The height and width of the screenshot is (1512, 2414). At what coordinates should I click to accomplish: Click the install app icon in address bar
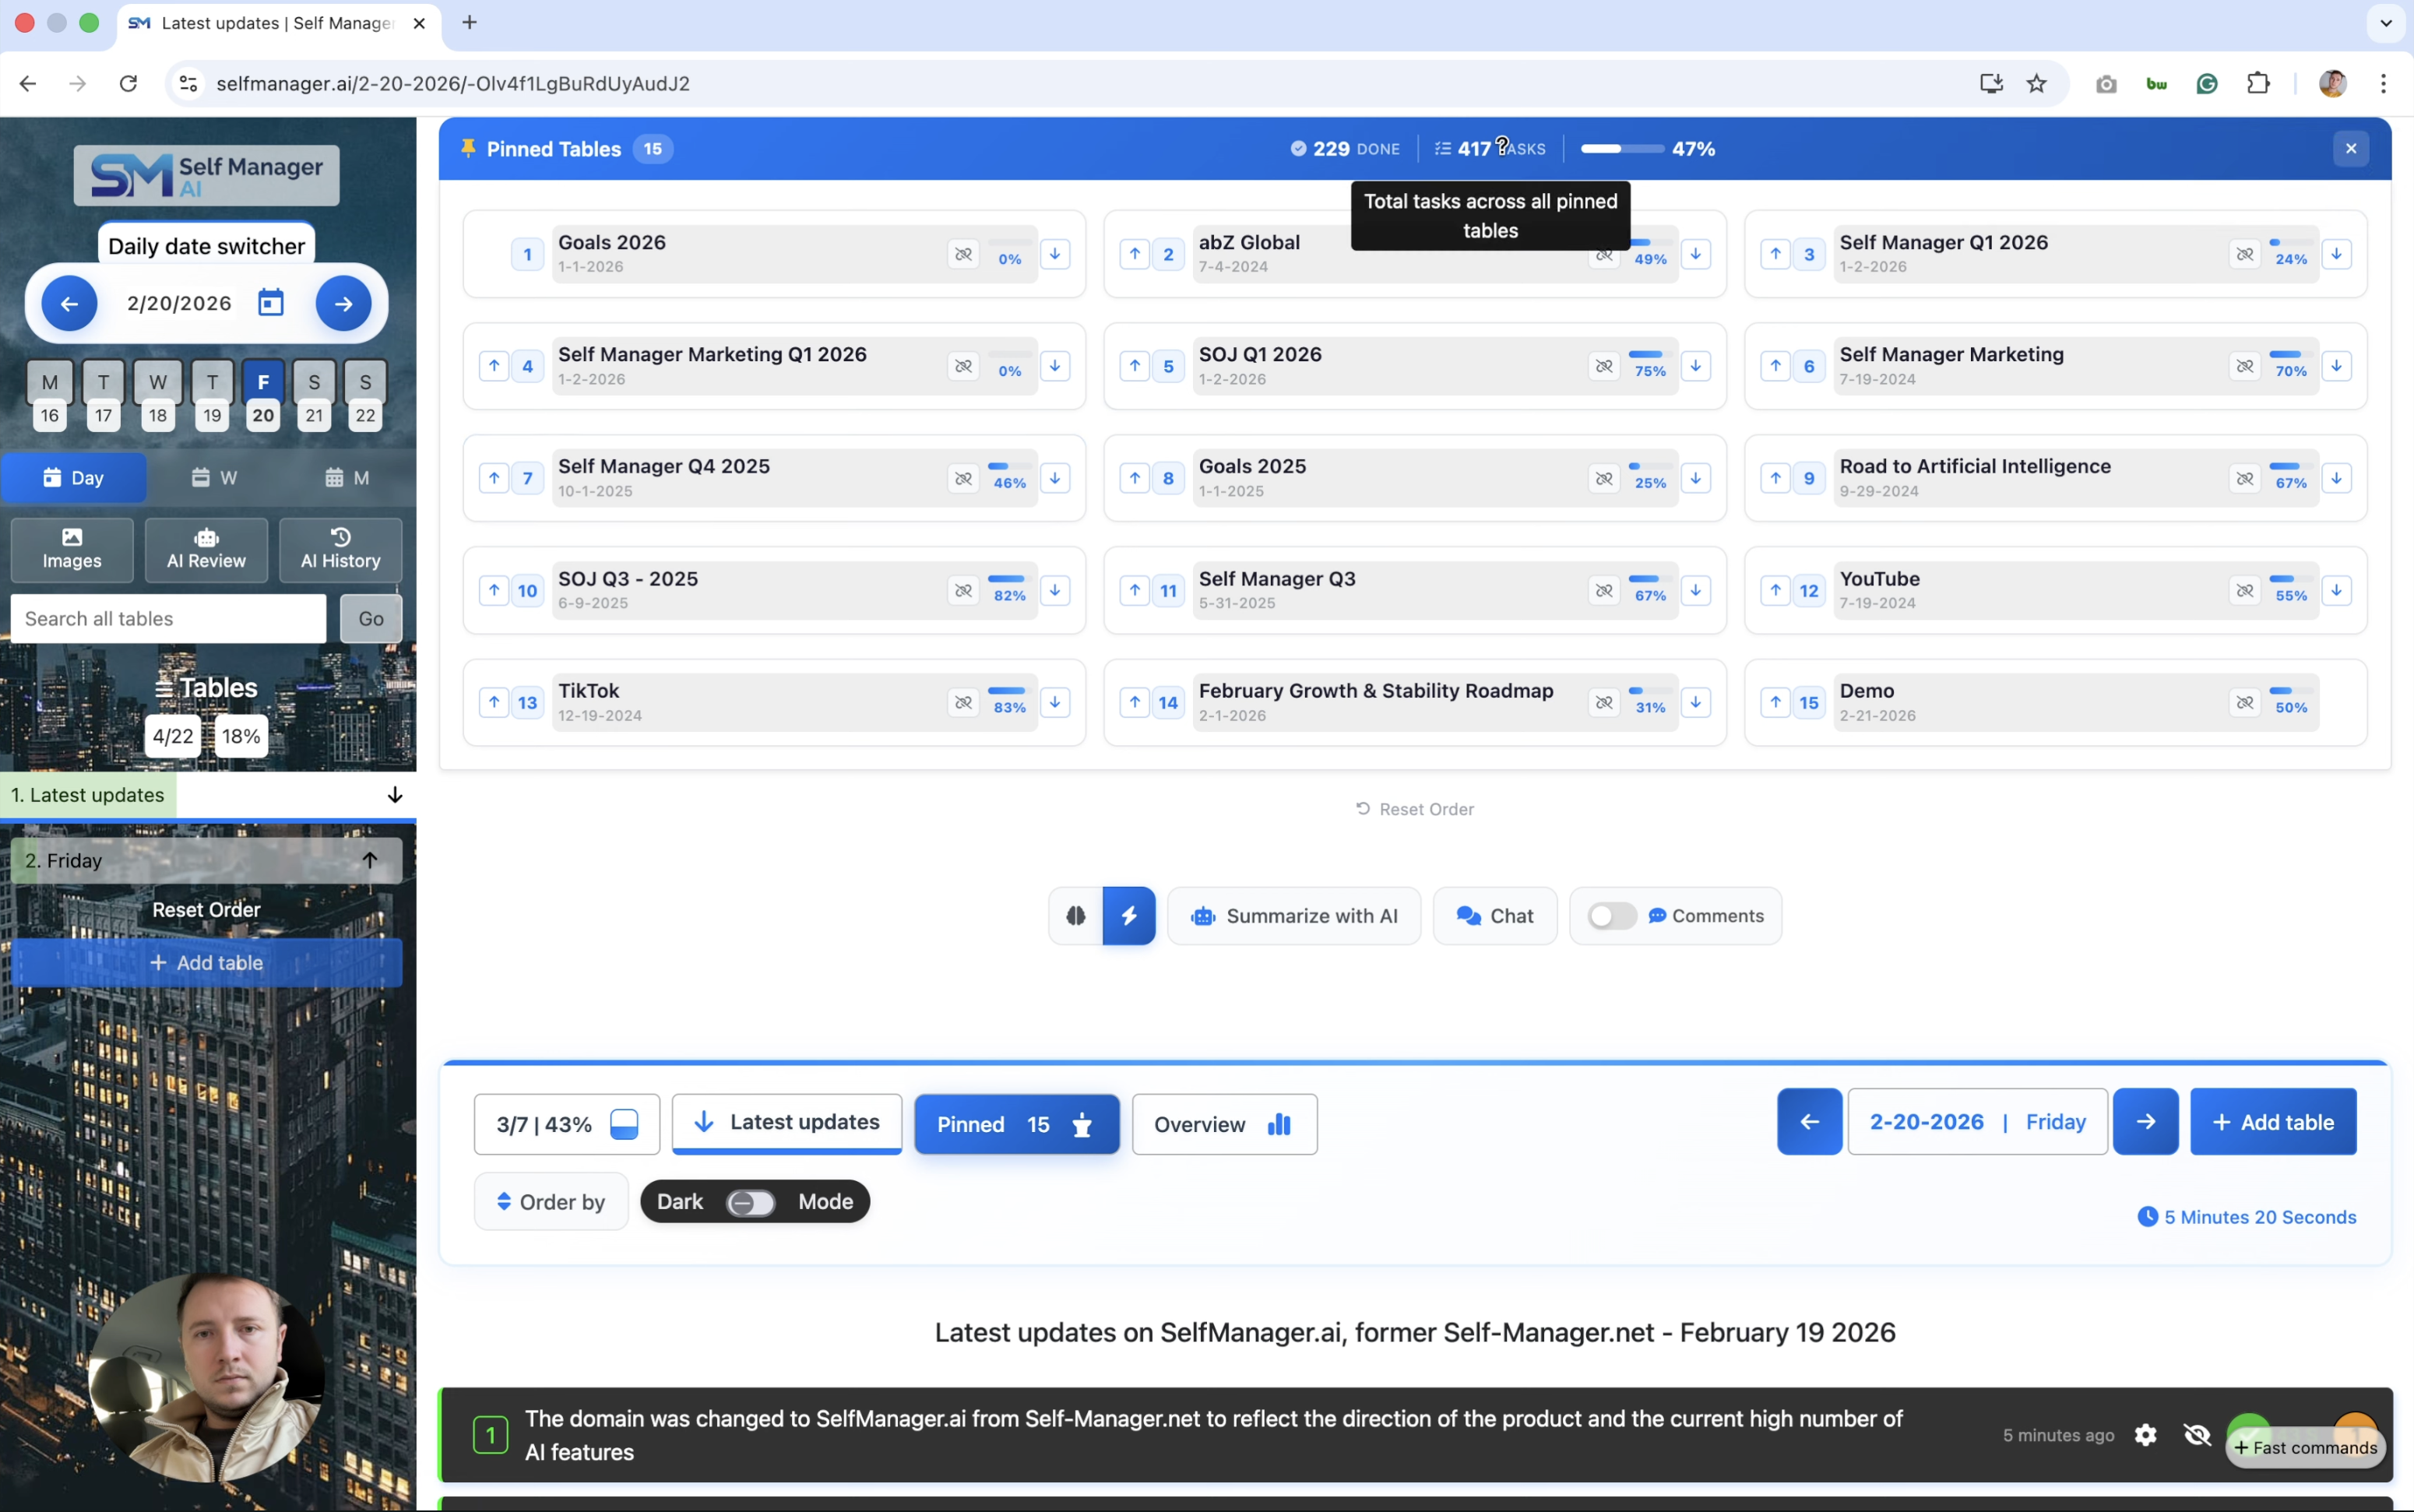point(1991,83)
